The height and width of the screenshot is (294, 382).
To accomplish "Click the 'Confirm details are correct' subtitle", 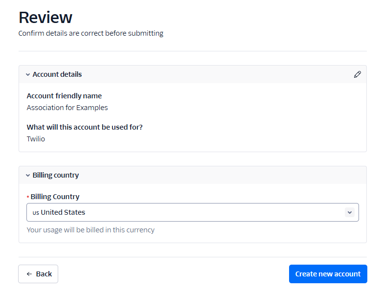I will click(x=91, y=33).
